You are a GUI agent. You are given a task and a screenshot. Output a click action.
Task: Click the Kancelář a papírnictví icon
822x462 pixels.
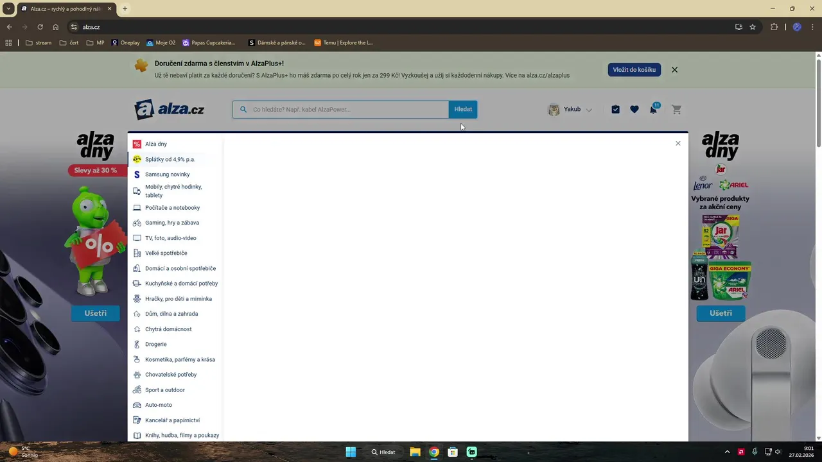(x=137, y=420)
